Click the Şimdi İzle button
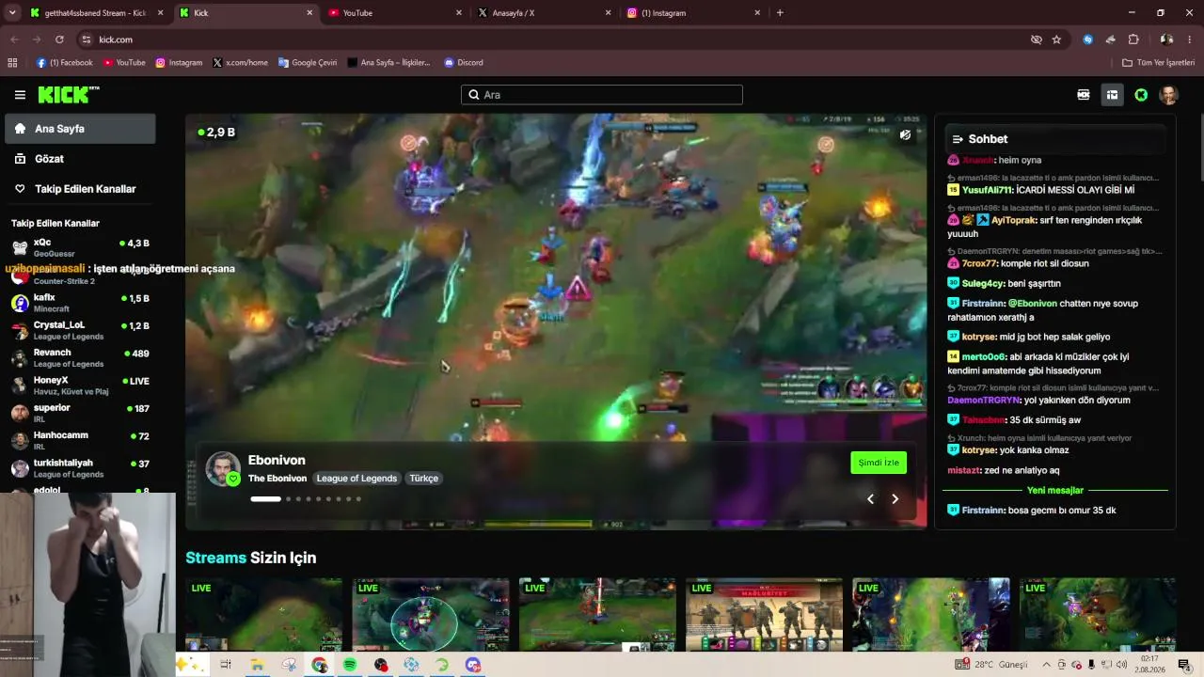 [879, 463]
